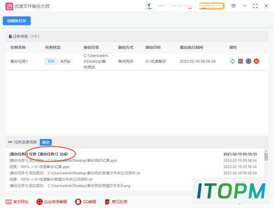
Task: Click the 最后执行时间 column header
Action: pos(191,48)
